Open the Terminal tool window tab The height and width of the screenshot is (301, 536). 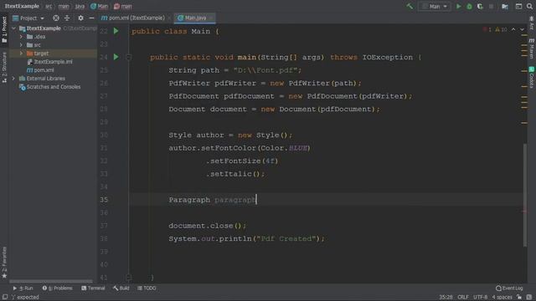click(x=93, y=288)
